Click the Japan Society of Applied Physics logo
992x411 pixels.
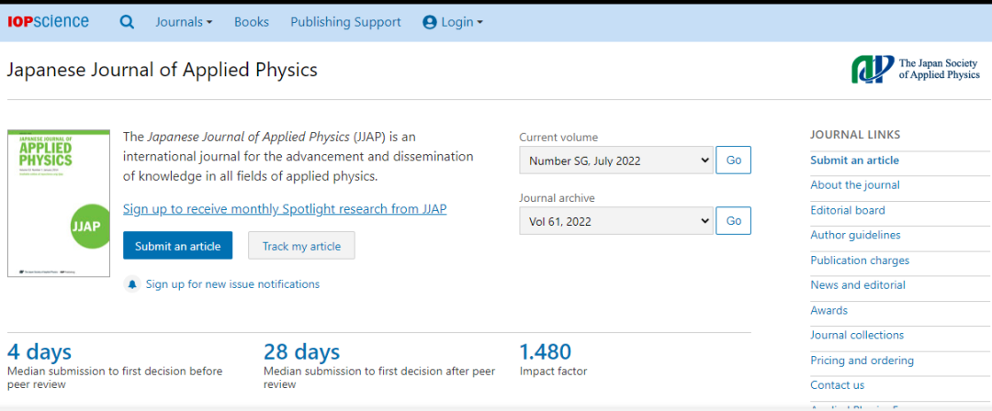[x=916, y=69]
